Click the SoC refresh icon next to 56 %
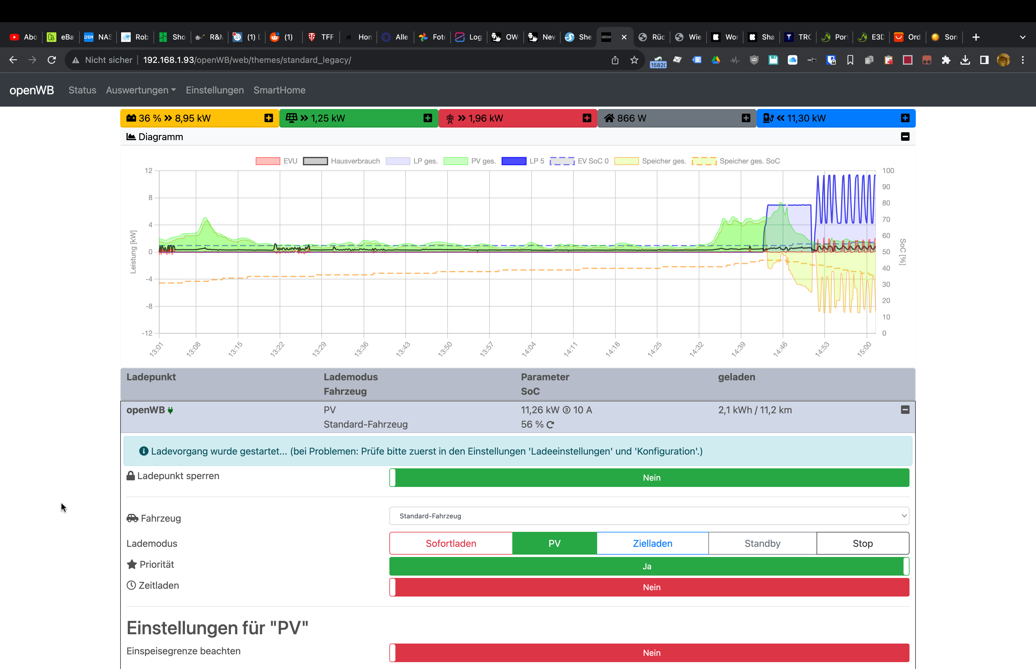The image size is (1036, 669). point(550,425)
